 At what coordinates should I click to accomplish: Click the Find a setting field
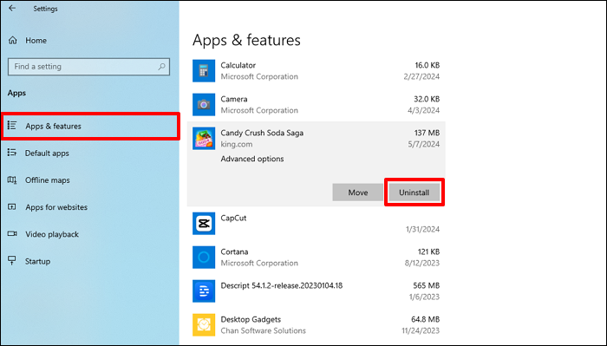(x=88, y=67)
